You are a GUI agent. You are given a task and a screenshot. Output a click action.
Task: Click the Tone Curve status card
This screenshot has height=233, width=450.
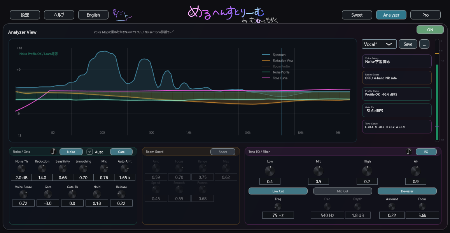(397, 126)
